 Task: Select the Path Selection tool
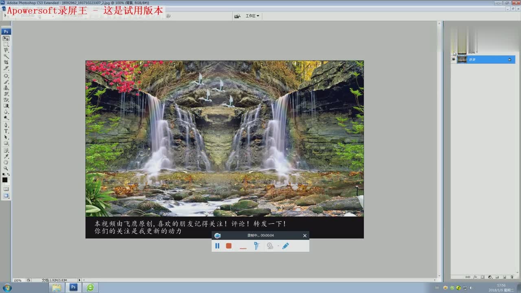point(6,137)
